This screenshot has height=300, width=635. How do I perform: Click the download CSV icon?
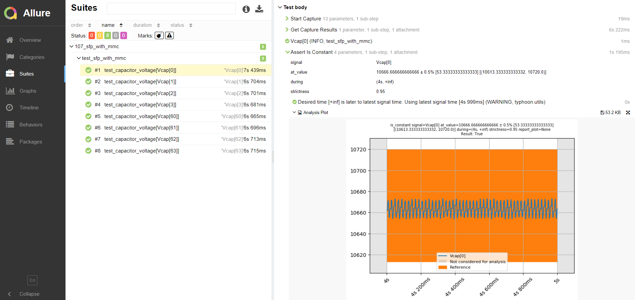259,9
